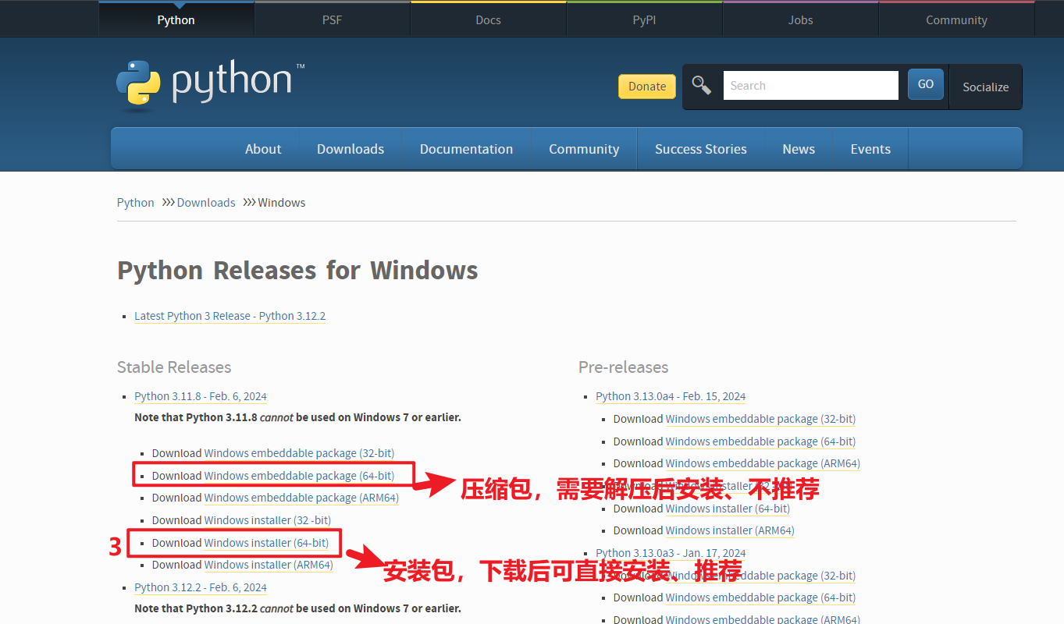Click the Donate button

point(647,87)
